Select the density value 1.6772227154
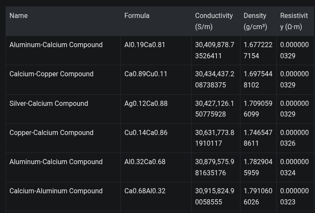315x213 pixels. pyautogui.click(x=258, y=50)
